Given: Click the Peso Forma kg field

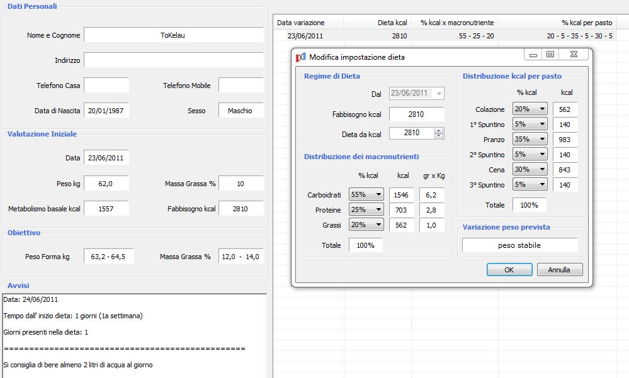Looking at the screenshot, I should click(x=109, y=257).
